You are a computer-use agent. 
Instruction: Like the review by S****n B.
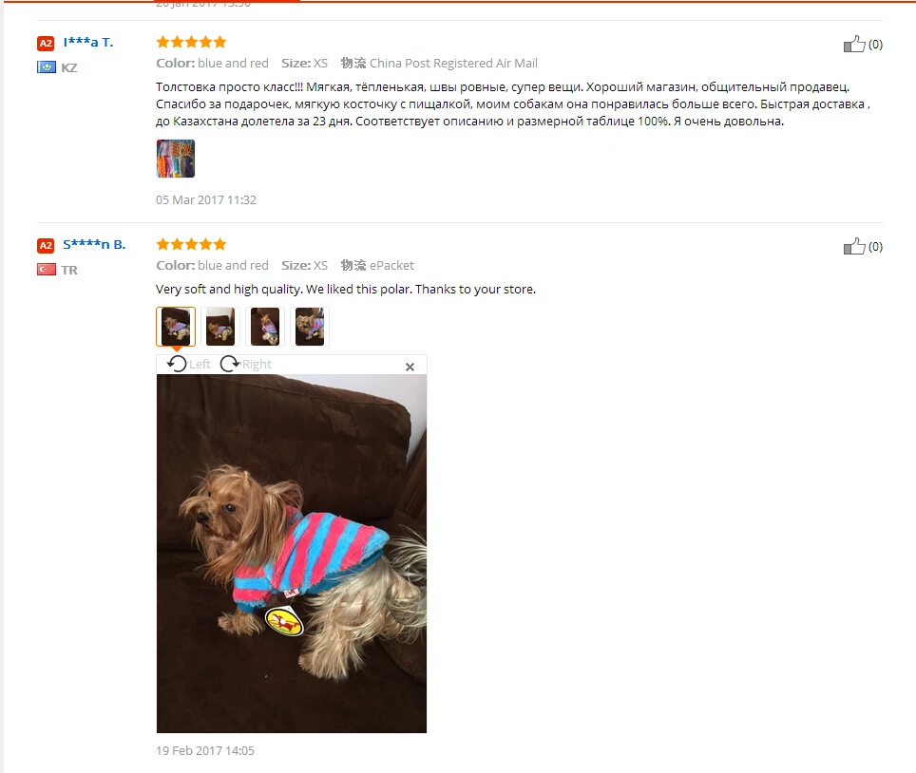coord(855,247)
